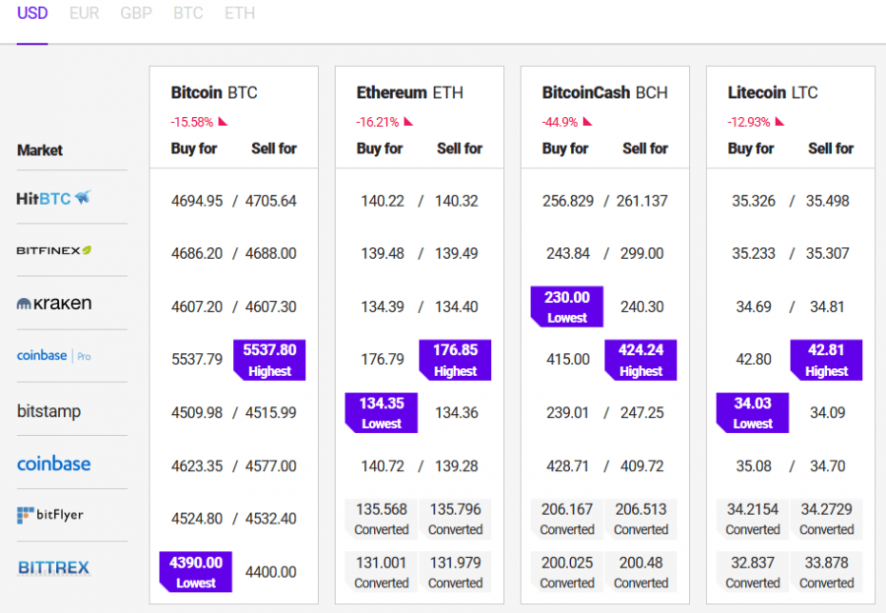Select Bitfinex Bitcoin buy price 4686.20
886x613 pixels.
197,253
